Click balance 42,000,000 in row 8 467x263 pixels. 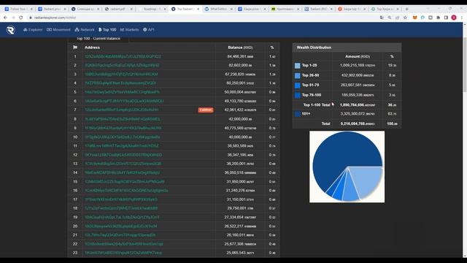[x=240, y=119]
